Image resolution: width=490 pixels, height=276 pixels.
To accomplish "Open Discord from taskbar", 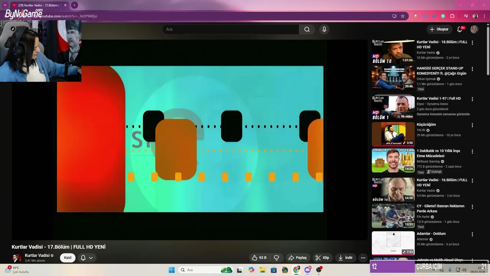I will click(x=307, y=270).
